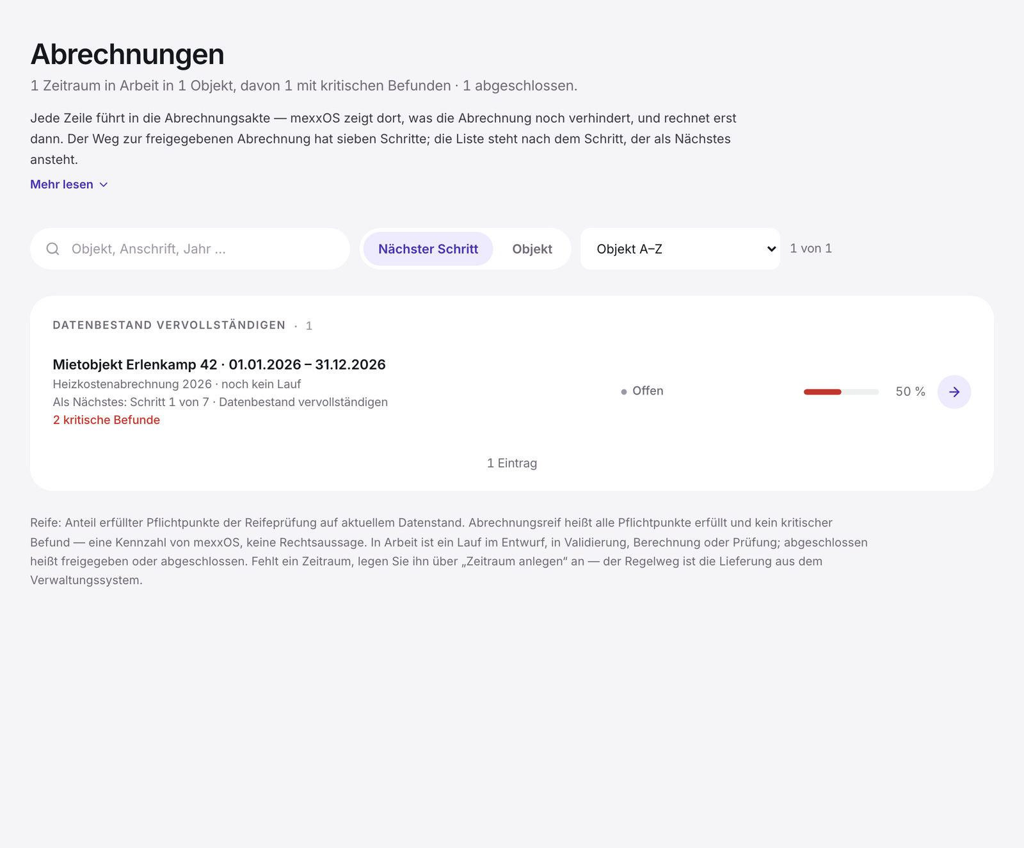Switch grouping to 'Objekt'
The width and height of the screenshot is (1024, 848).
[532, 249]
